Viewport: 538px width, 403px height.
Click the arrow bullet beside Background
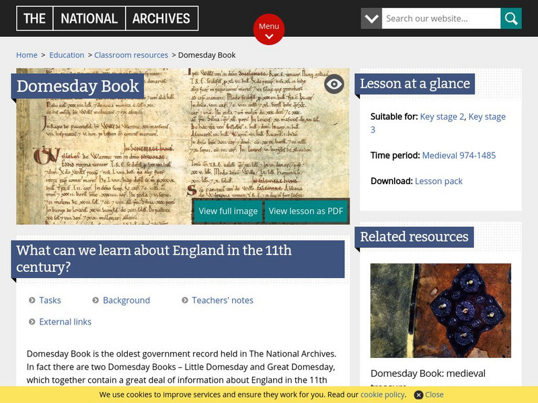95,300
